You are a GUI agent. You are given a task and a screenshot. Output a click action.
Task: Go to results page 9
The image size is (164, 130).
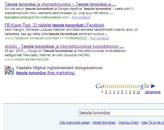pyautogui.click(x=134, y=92)
